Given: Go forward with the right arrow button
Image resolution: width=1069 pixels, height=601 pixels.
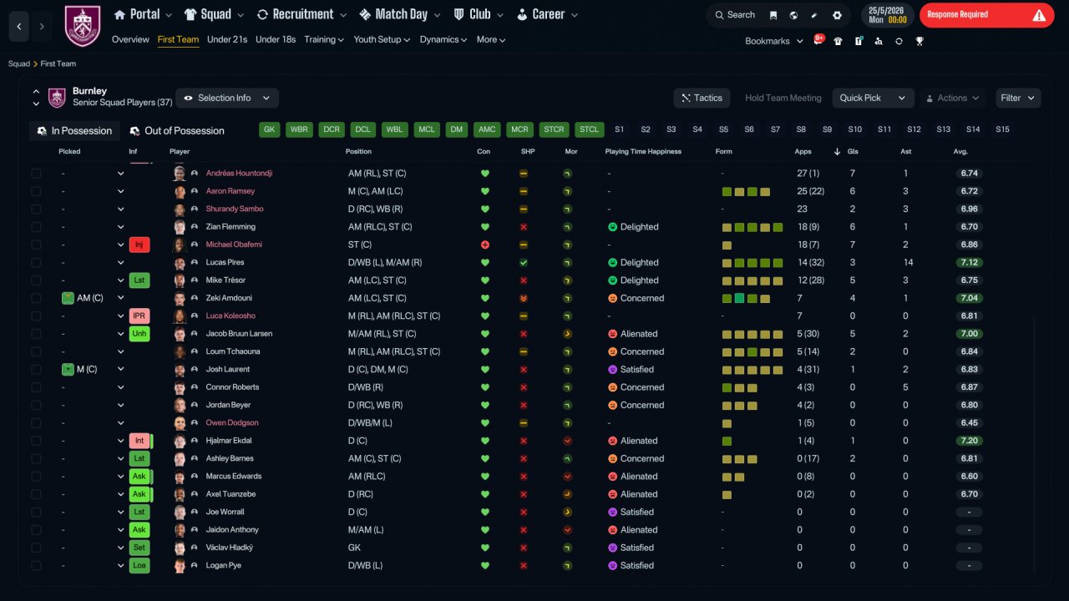Looking at the screenshot, I should [x=42, y=27].
